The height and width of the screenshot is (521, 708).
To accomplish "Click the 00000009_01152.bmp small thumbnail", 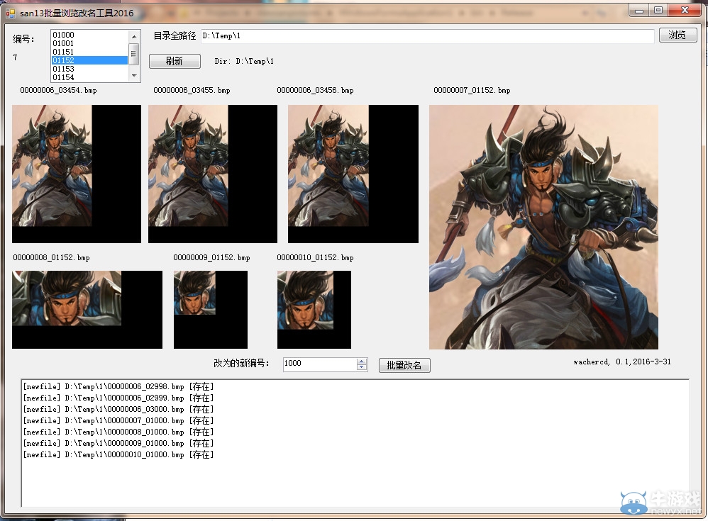I will tap(211, 310).
